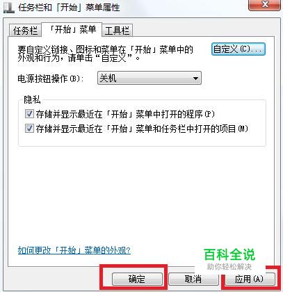Click the 任务栏和「开始」菜单属性 title text
Screen dimensions: 283x292
click(x=69, y=8)
